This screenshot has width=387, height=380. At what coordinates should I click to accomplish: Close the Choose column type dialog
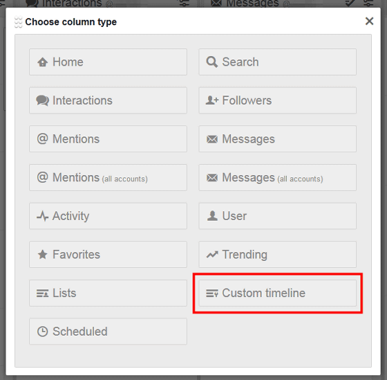coord(369,21)
